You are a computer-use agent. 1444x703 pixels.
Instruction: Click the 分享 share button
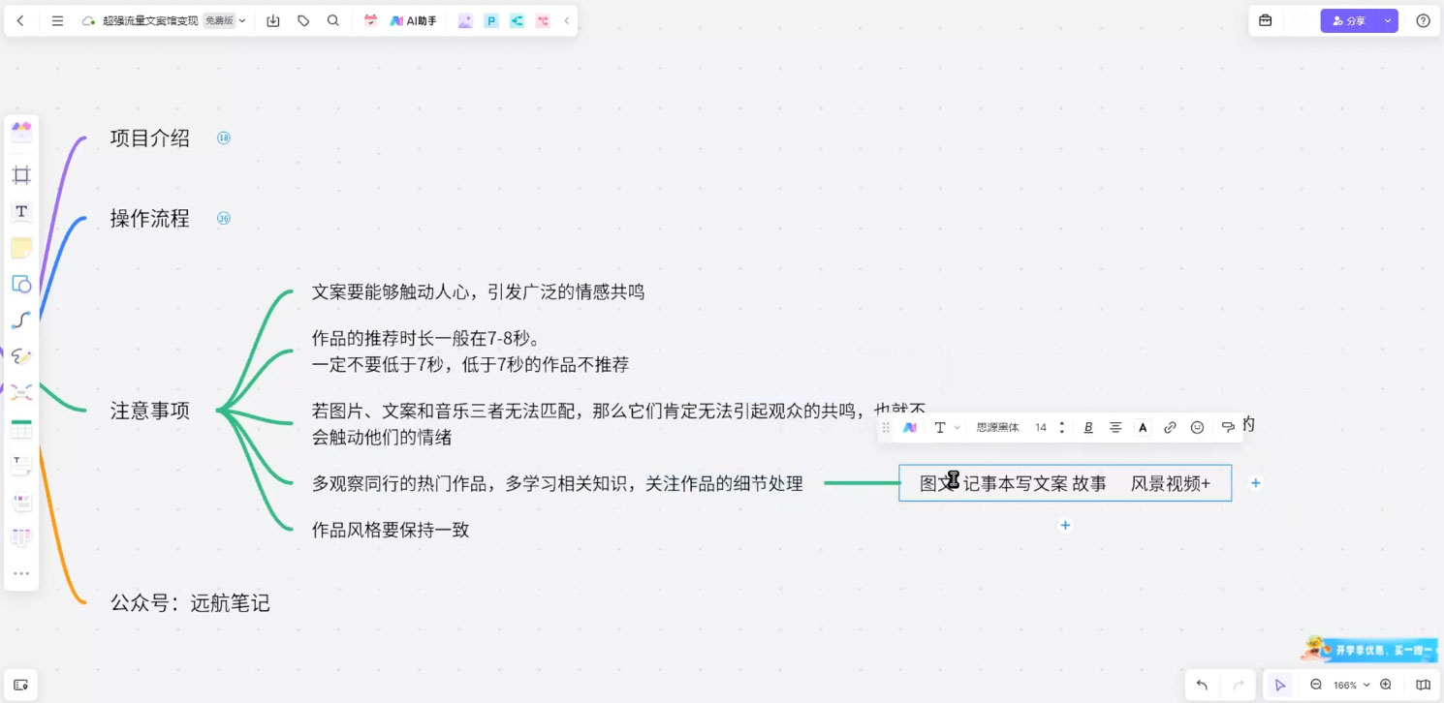(1353, 19)
